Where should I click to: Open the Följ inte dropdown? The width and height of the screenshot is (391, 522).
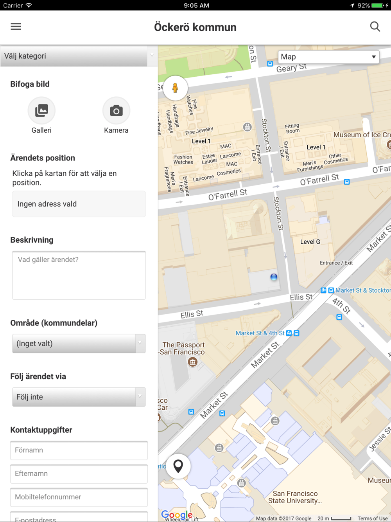tap(79, 397)
